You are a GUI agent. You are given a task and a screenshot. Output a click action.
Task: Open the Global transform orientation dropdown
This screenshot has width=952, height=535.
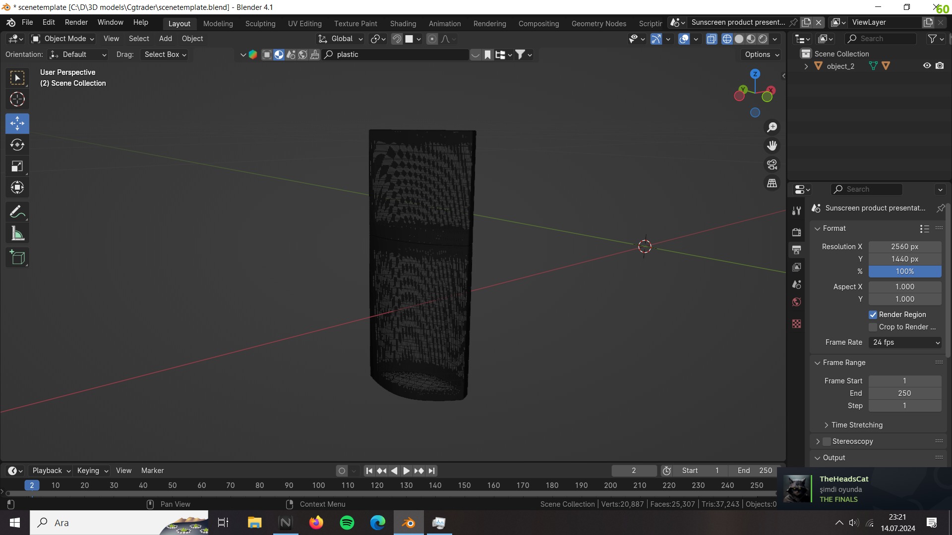click(341, 39)
